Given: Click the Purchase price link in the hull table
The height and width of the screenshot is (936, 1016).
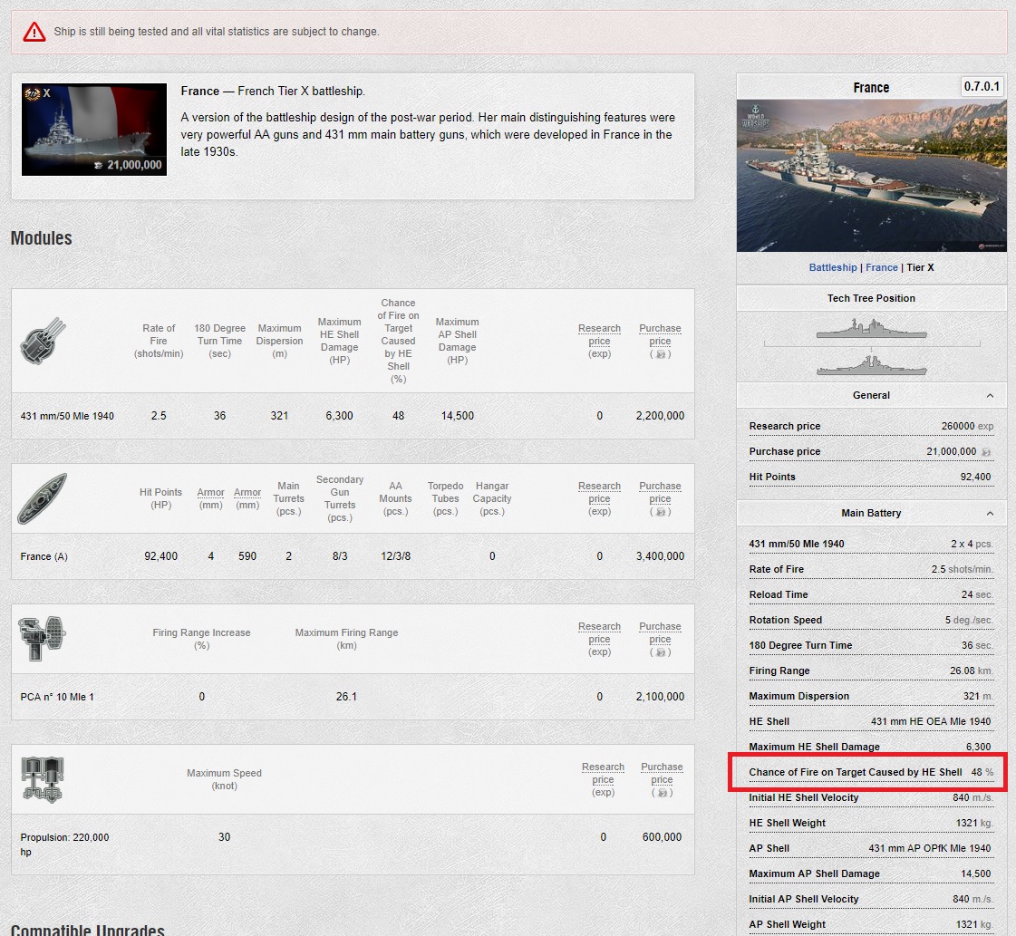Looking at the screenshot, I should (x=660, y=492).
